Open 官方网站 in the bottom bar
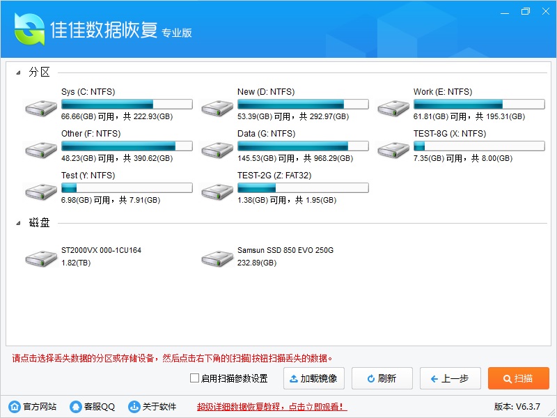The width and height of the screenshot is (557, 418). pos(33,407)
